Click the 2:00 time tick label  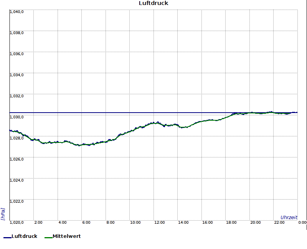point(38,223)
